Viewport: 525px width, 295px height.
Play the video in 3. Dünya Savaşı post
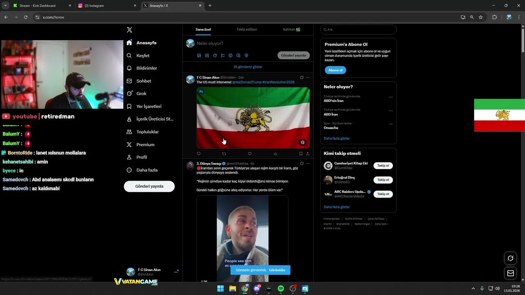[242, 238]
